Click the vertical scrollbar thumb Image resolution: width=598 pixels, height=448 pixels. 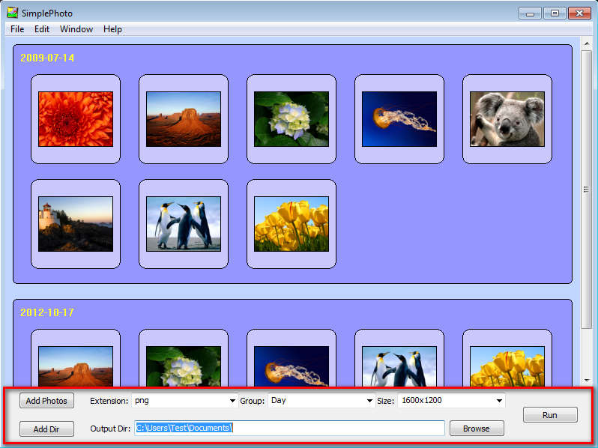pyautogui.click(x=586, y=189)
